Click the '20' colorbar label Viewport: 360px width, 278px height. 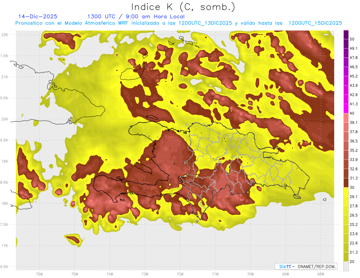(x=352, y=262)
